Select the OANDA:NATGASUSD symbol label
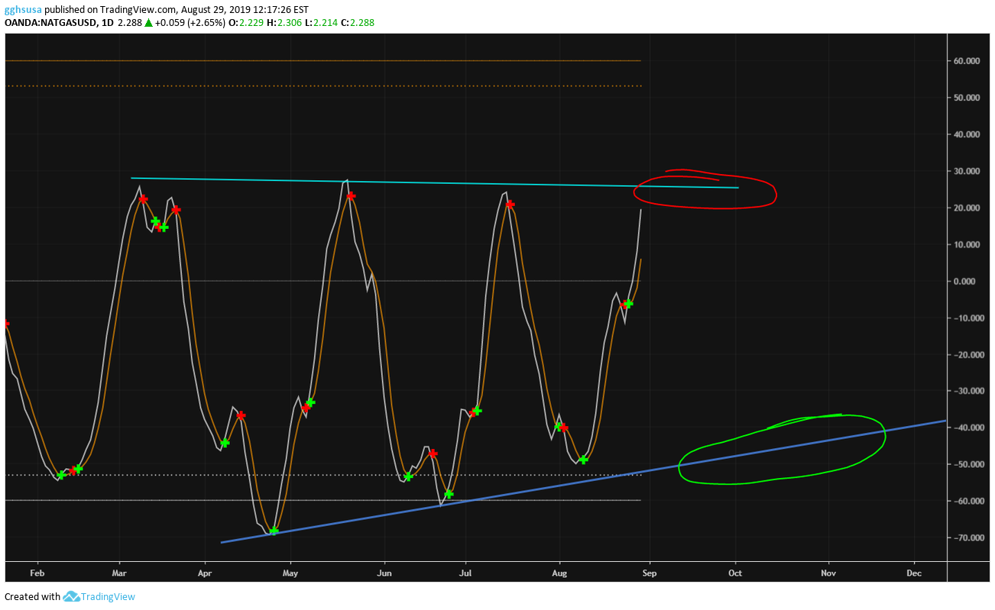Screen dimensions: 995x610 50,23
